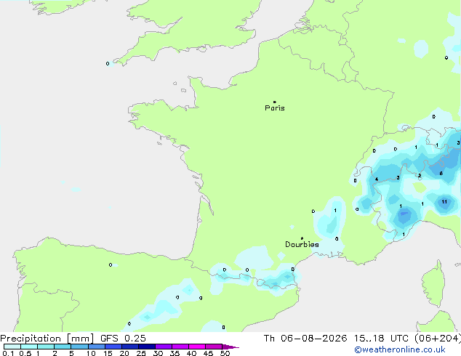Click the '35' legend scale label
The width and height of the screenshot is (461, 356).
coord(175,353)
